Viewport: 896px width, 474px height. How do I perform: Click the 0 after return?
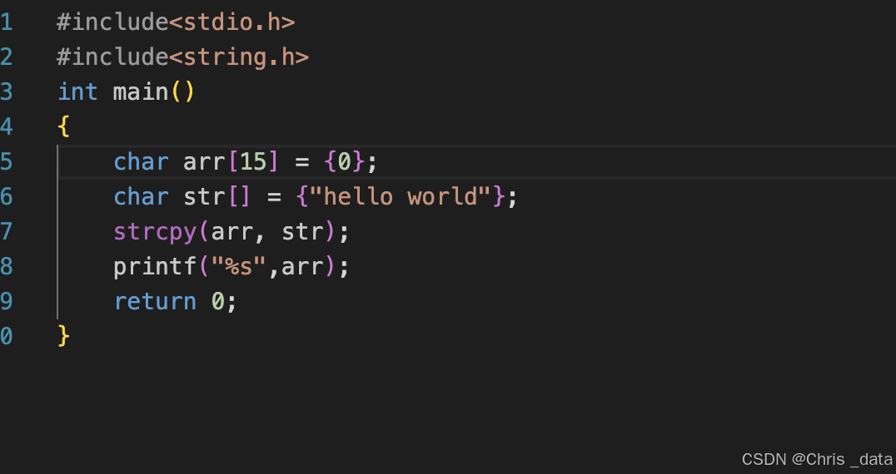(217, 301)
